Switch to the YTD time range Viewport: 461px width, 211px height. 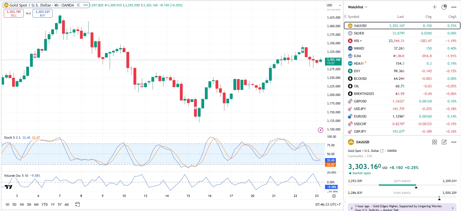pyautogui.click(x=45, y=204)
